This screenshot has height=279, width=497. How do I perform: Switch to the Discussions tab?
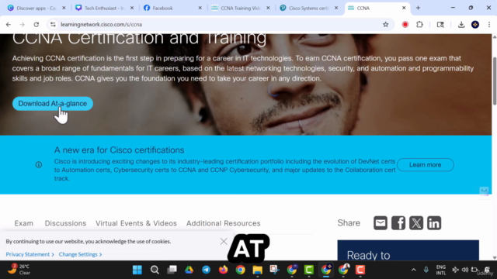65,223
